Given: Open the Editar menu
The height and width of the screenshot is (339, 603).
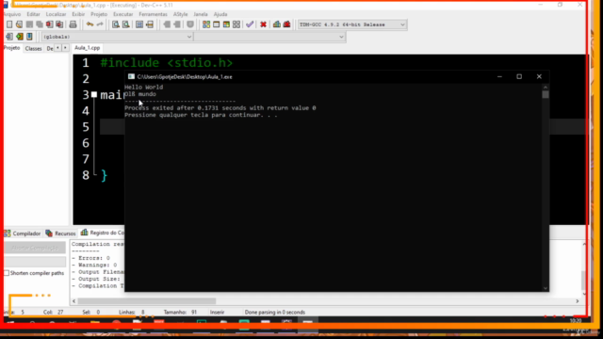Looking at the screenshot, I should (33, 14).
